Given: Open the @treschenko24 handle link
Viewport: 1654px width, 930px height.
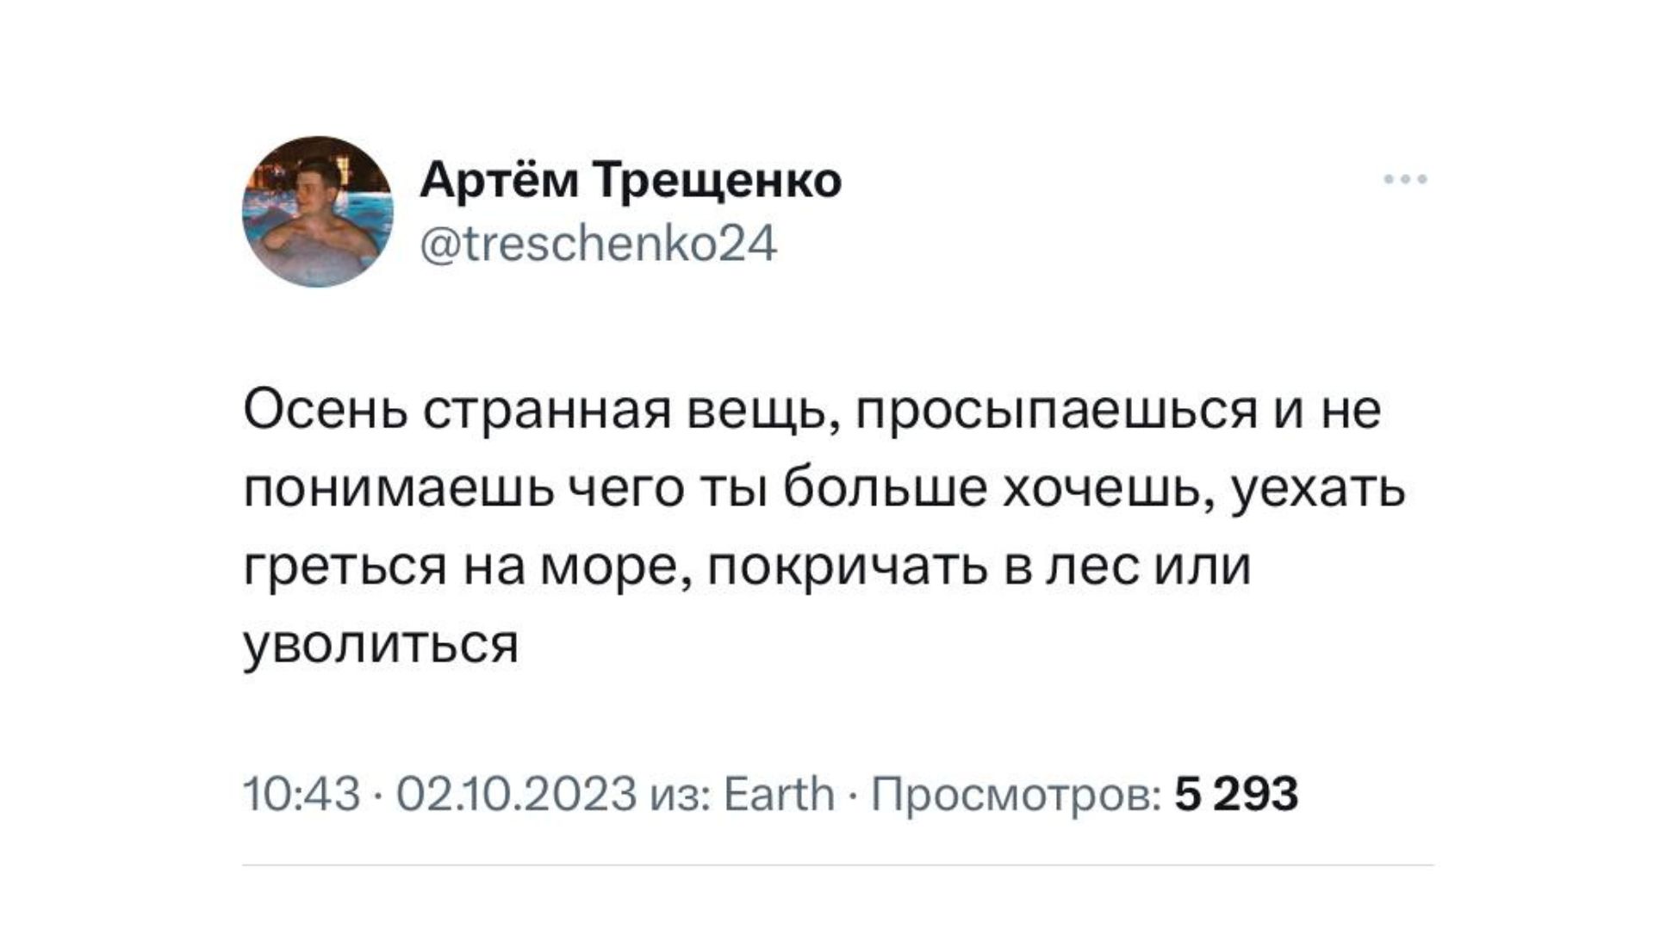Looking at the screenshot, I should pyautogui.click(x=599, y=244).
